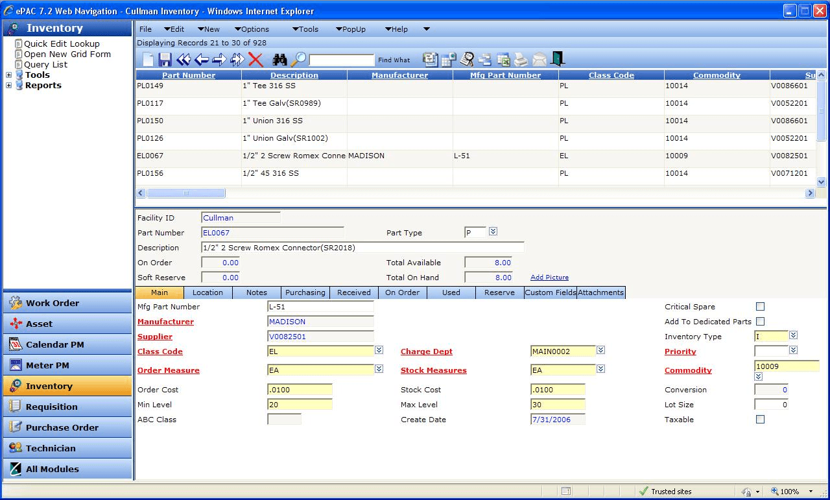Expand the Tools tree node
Screen dimensions: 830x500
9,75
